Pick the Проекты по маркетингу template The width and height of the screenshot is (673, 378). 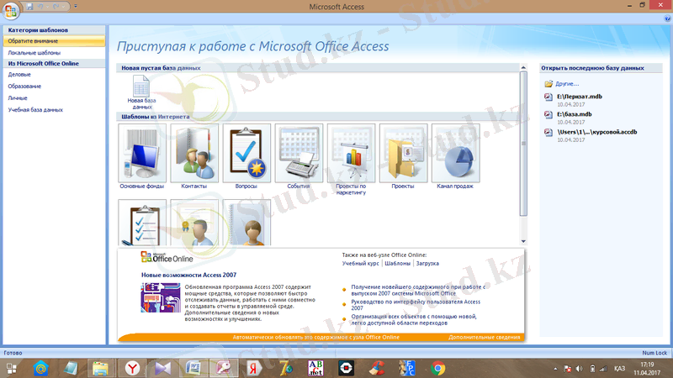click(x=351, y=151)
